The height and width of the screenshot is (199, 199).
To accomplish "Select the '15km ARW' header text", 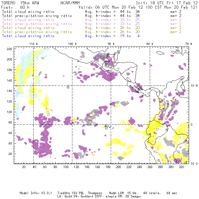I will pyautogui.click(x=30, y=3).
